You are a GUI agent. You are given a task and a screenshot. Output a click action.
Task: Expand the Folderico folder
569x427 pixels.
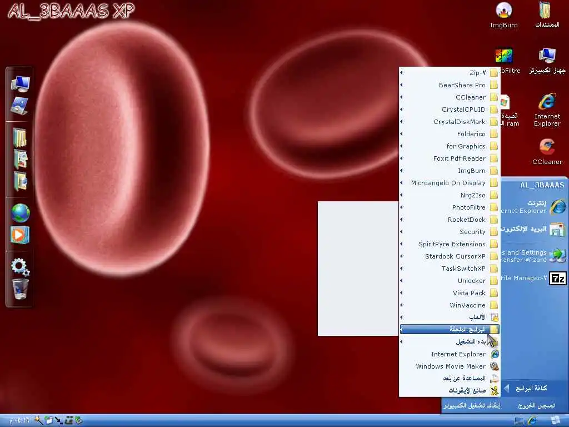pos(450,134)
